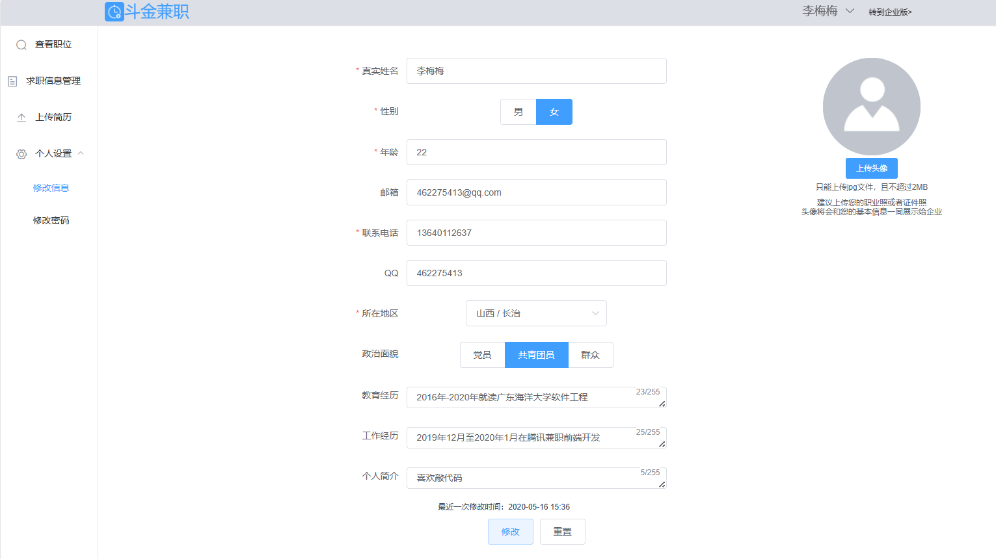Click the 所在地区 field label

pyautogui.click(x=380, y=313)
